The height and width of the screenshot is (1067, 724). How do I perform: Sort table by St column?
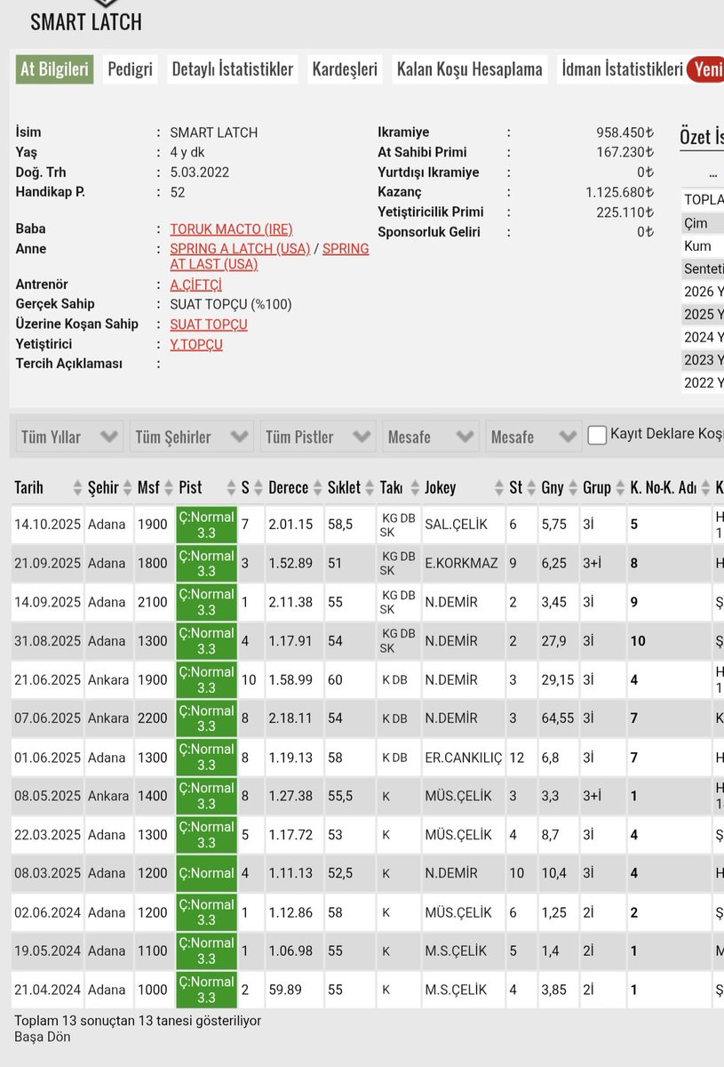tap(521, 487)
